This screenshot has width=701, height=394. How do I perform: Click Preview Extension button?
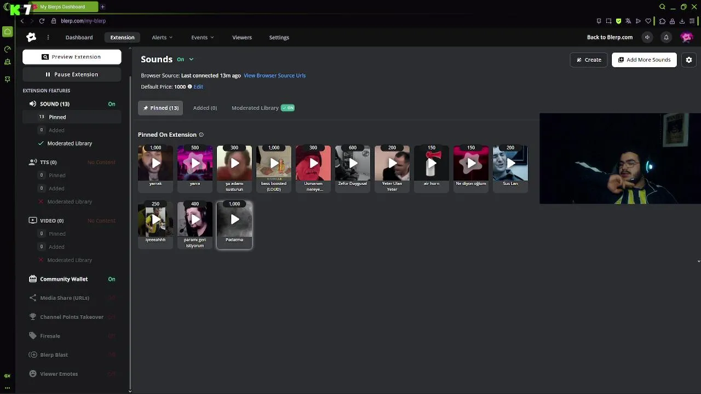tap(72, 57)
